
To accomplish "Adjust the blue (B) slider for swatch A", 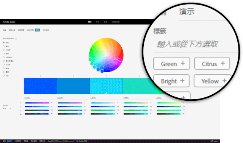I will 37,110.
